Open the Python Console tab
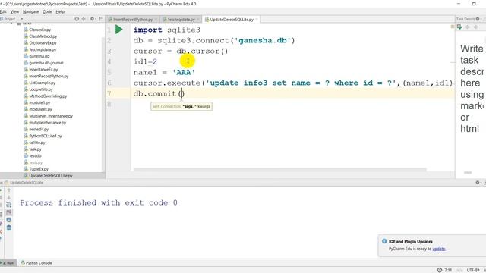Viewport: 486px width, 273px height. tap(36, 263)
